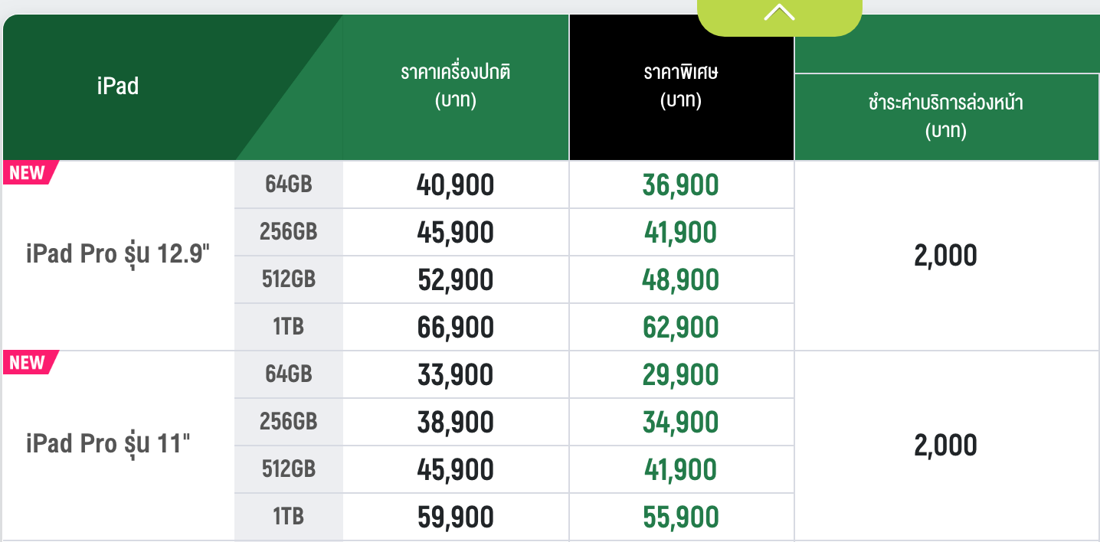This screenshot has width=1100, height=542.
Task: Select the iPad Pro รุ่น 12.9" row label
Action: pyautogui.click(x=118, y=254)
